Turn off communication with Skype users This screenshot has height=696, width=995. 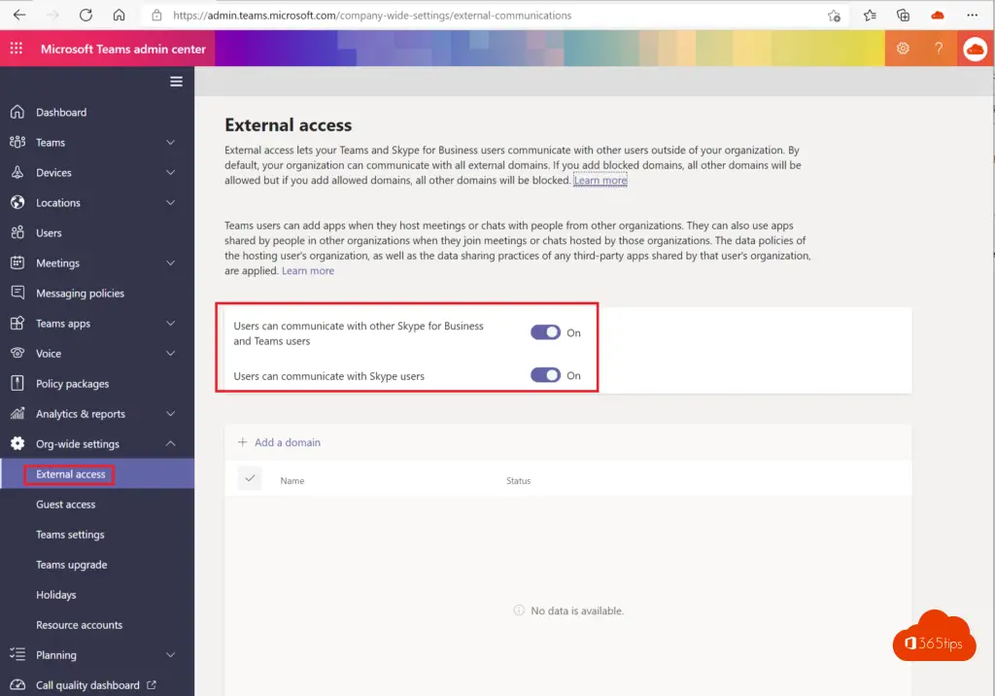[x=545, y=375]
